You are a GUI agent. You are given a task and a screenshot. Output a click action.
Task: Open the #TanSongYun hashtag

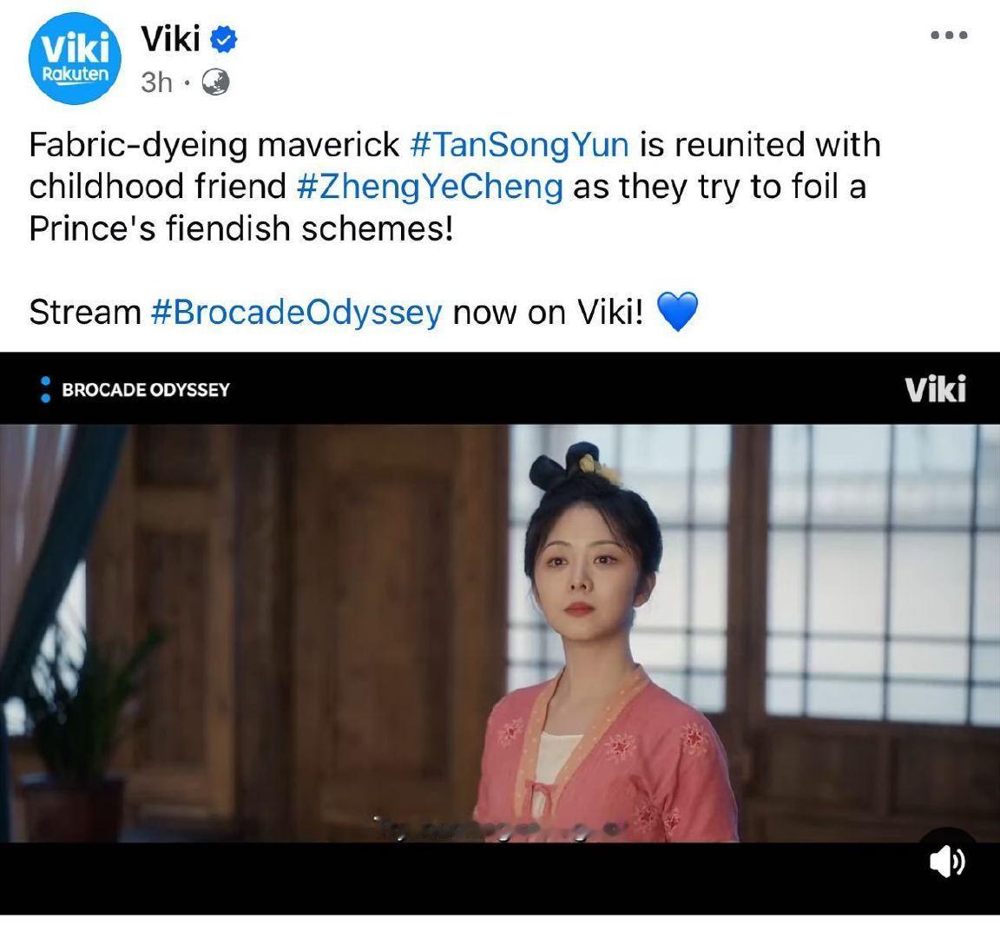[518, 144]
